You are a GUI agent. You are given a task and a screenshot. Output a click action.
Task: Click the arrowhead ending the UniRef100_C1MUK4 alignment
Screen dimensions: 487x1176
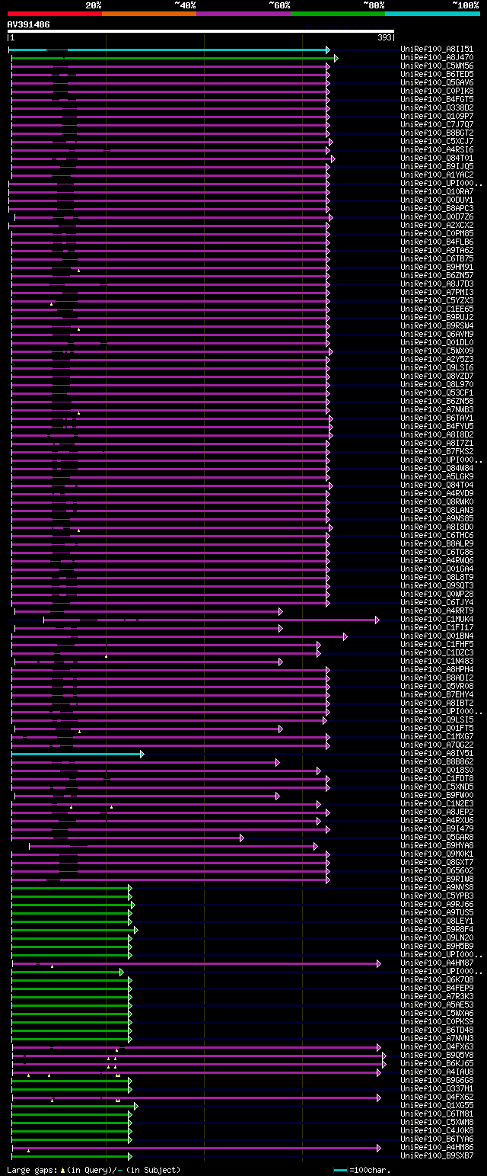(x=377, y=620)
